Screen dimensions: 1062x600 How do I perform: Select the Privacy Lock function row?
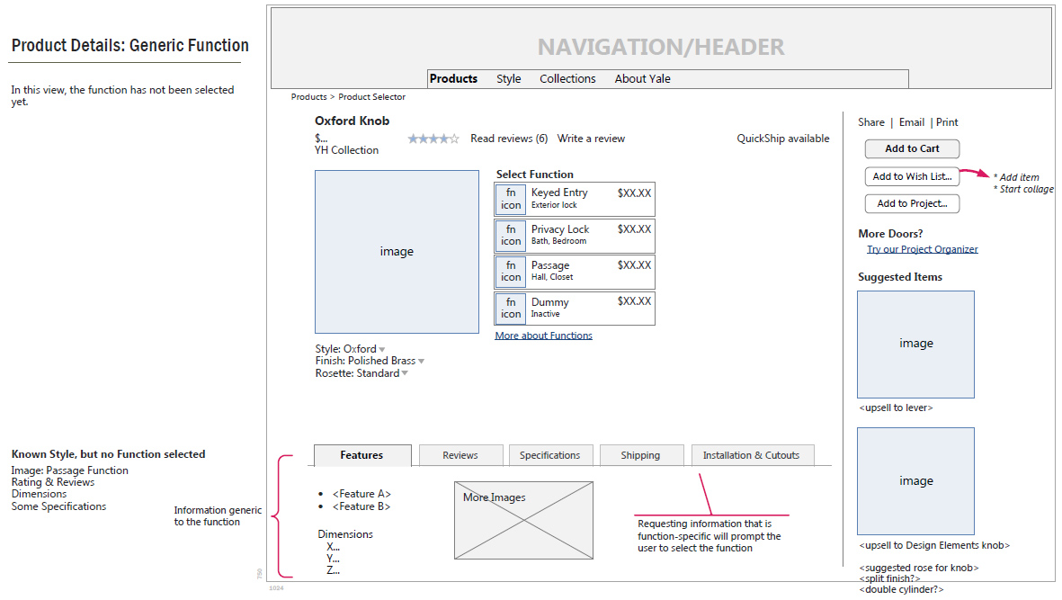click(x=575, y=235)
